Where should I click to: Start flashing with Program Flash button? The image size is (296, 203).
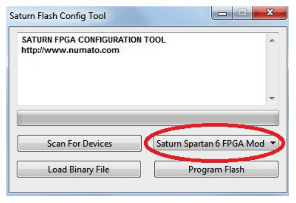(216, 170)
